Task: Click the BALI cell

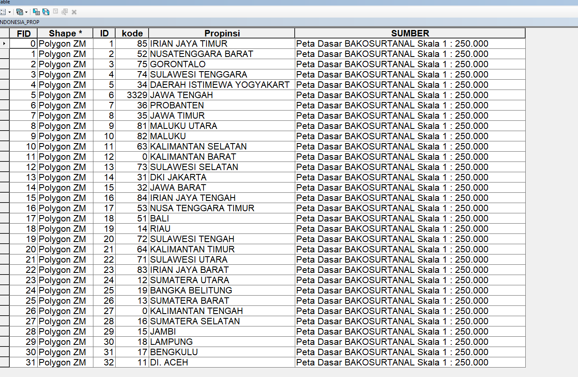Action: tap(222, 218)
